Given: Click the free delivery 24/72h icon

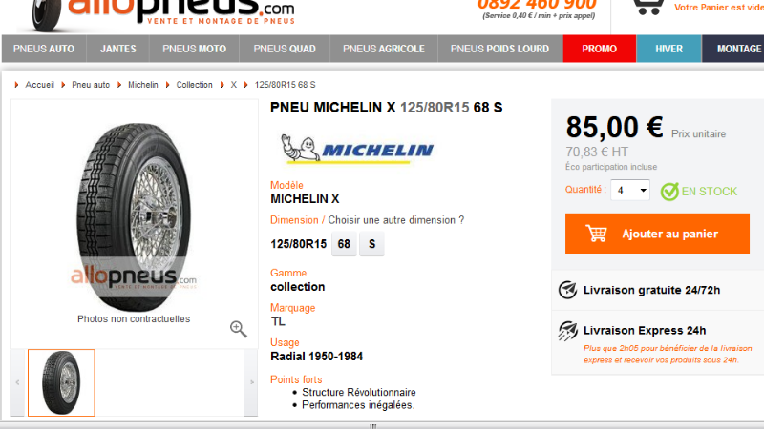Looking at the screenshot, I should click(x=567, y=290).
